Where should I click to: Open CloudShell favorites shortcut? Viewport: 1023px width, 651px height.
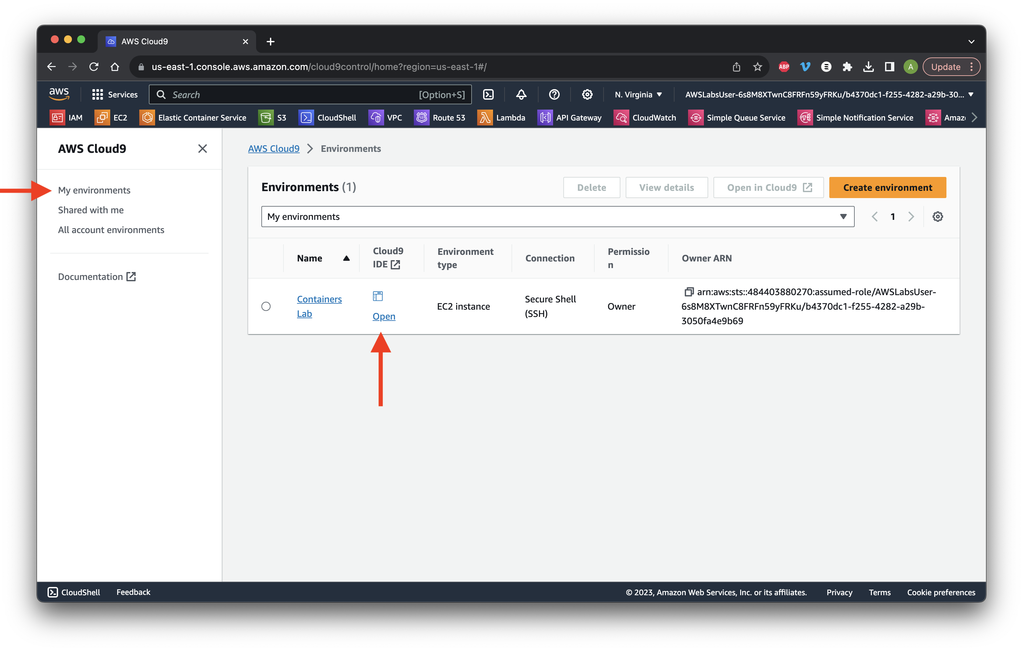328,118
